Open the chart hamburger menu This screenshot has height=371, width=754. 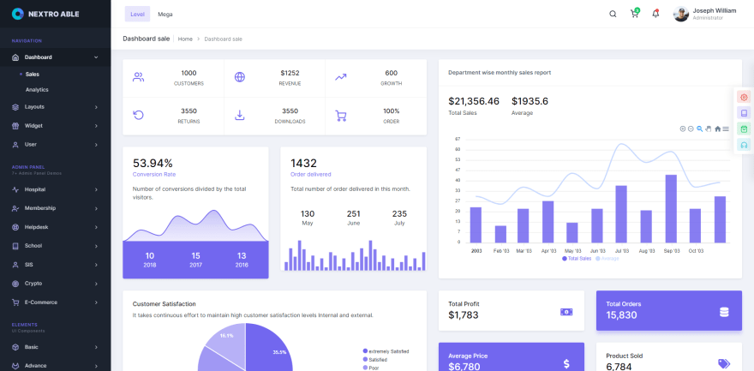[726, 129]
